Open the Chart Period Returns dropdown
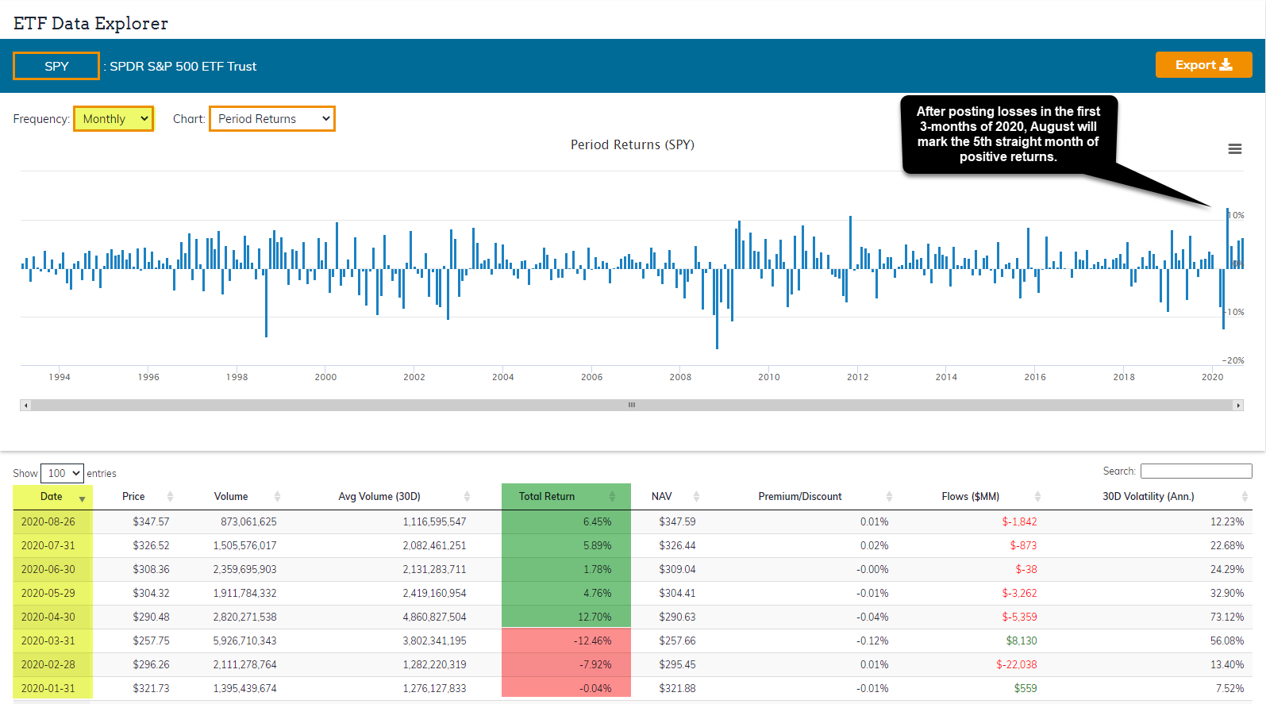This screenshot has height=704, width=1266. click(272, 119)
